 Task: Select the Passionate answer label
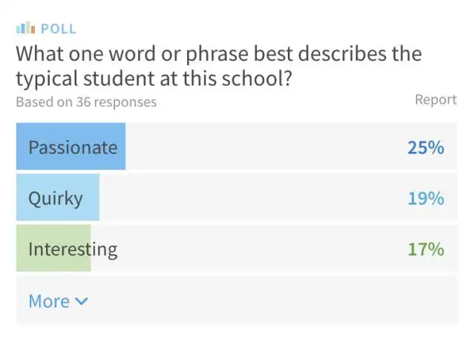point(73,147)
